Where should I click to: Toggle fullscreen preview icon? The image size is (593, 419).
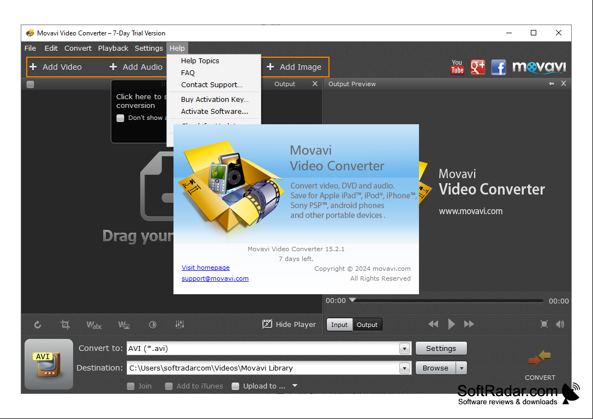544,324
